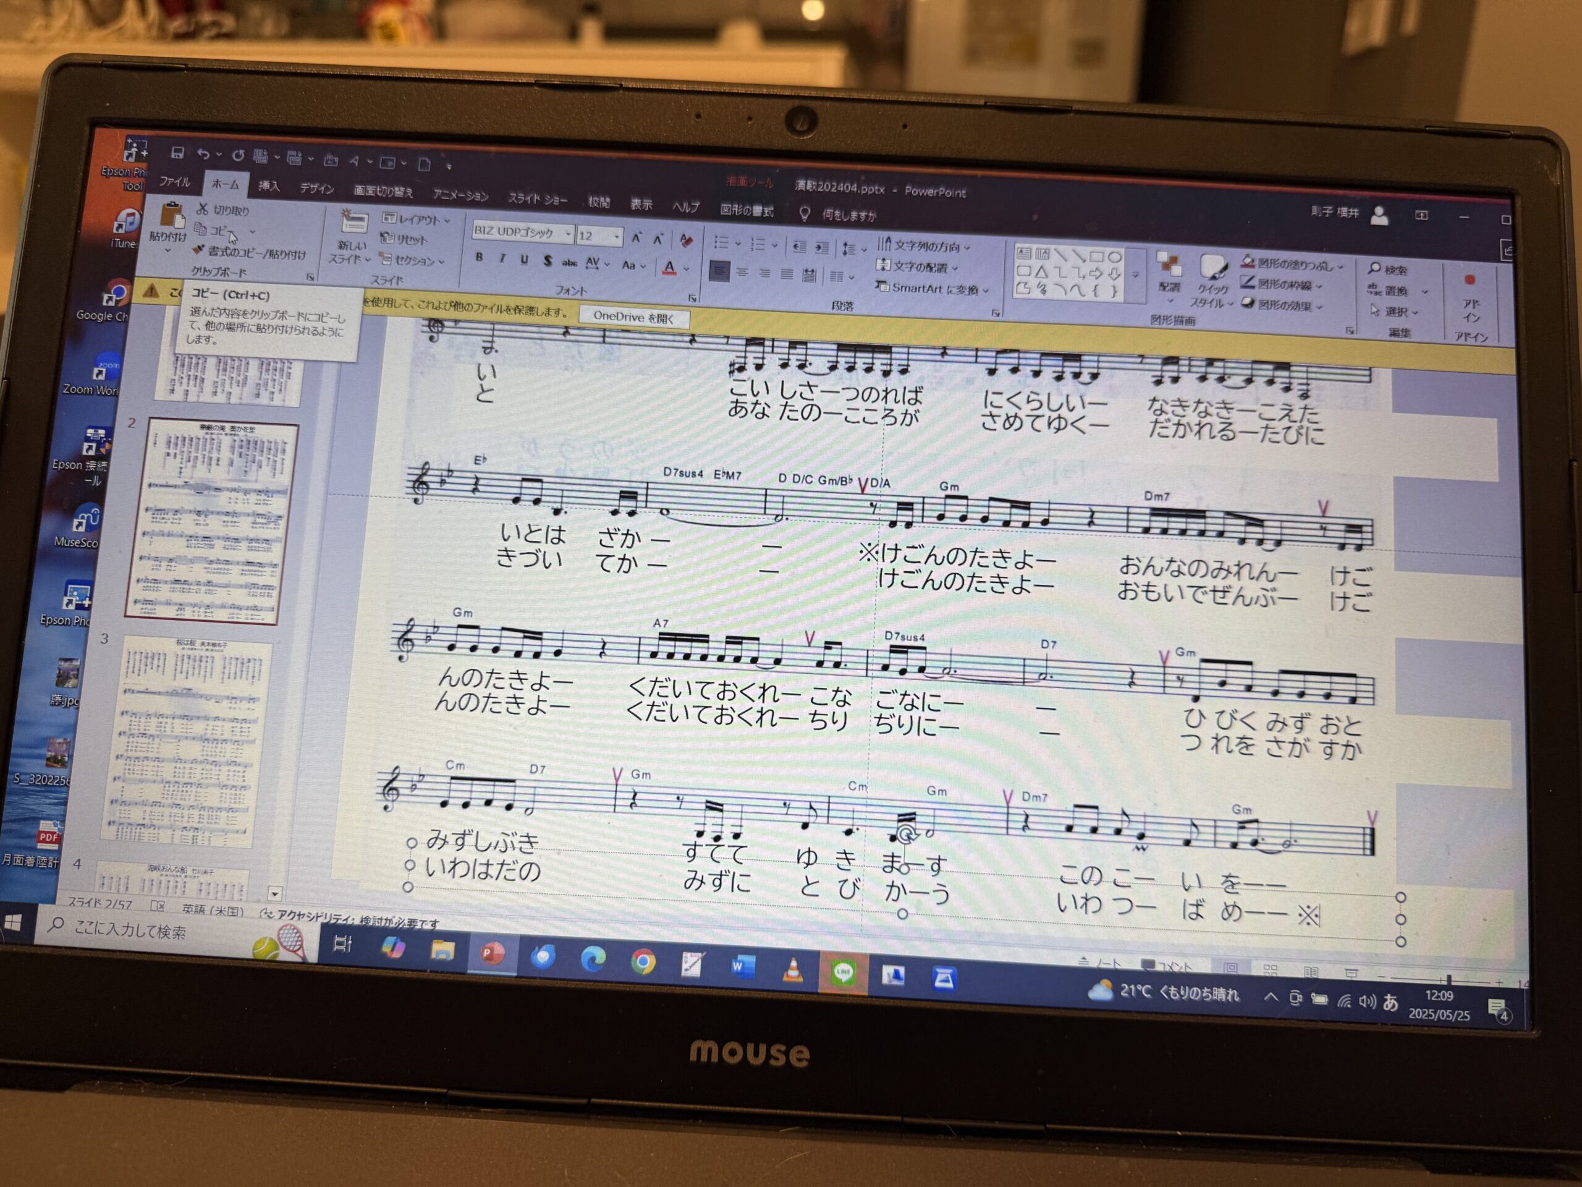Toggle center text alignment
The height and width of the screenshot is (1187, 1582).
[742, 272]
